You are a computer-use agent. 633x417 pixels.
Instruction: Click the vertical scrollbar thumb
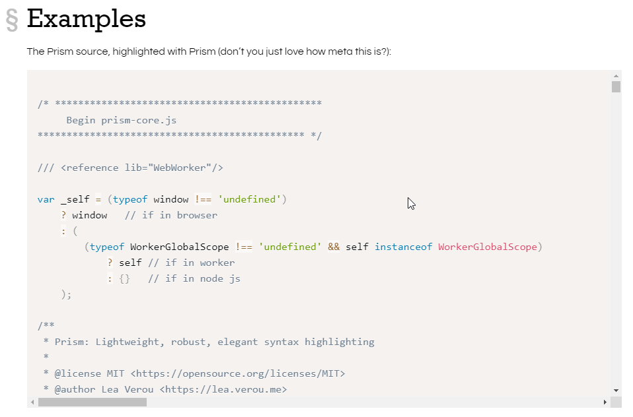pos(616,87)
